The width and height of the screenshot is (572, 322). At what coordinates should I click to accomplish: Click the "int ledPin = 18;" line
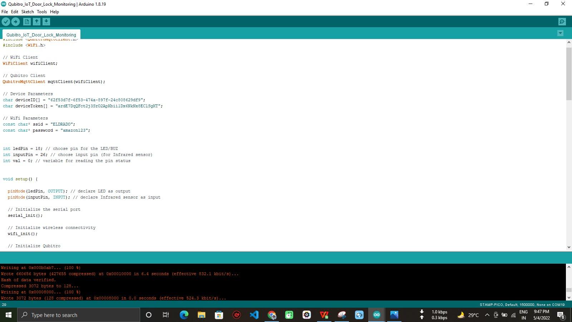tap(60, 148)
